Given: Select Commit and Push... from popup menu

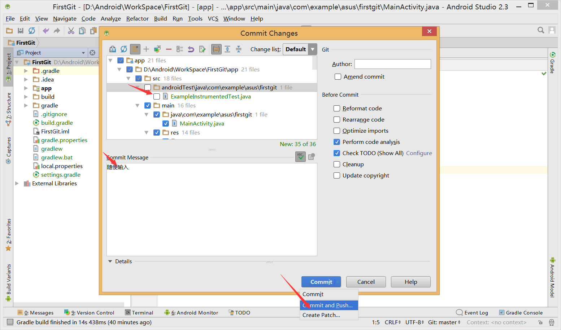Looking at the screenshot, I should (x=329, y=305).
